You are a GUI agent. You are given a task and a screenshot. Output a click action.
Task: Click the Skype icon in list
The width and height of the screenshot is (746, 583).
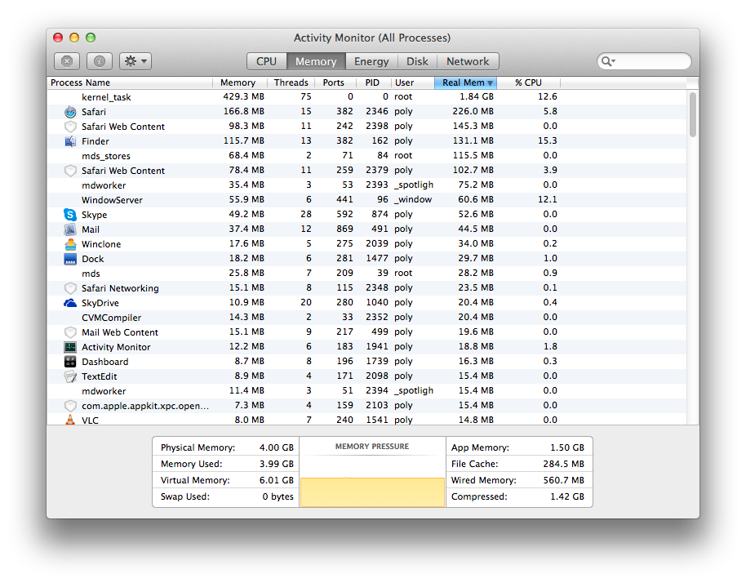pyautogui.click(x=70, y=215)
